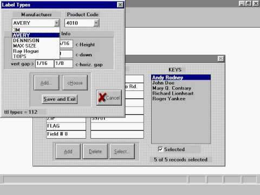Close the main application window
The width and height of the screenshot is (260, 195).
[x=256, y=3]
